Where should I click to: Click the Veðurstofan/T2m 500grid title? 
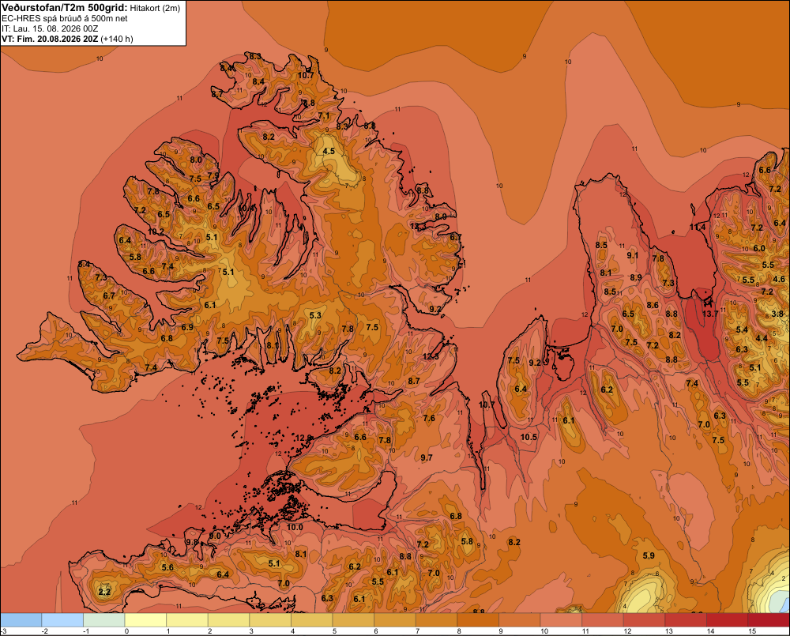(x=65, y=7)
